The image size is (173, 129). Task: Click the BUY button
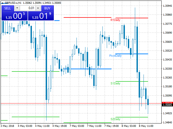coord(47,8)
